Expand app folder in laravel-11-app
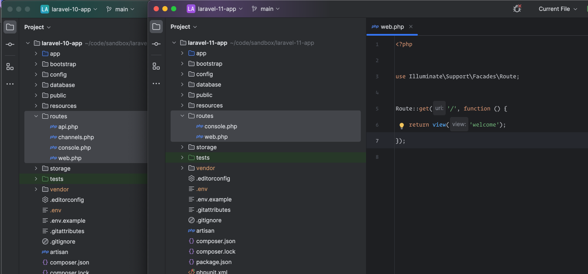588x274 pixels. click(x=182, y=53)
